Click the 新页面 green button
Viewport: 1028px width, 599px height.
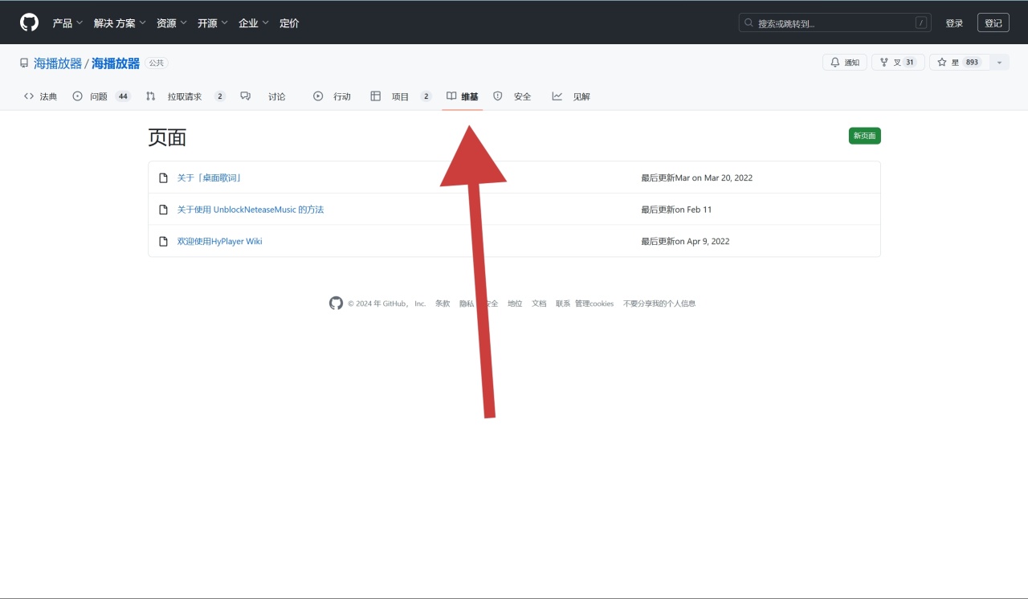point(864,136)
